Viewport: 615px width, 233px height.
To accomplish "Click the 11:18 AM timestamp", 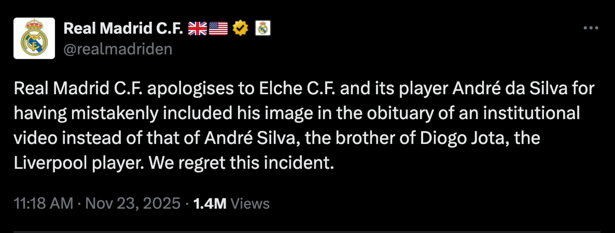I will pyautogui.click(x=43, y=203).
